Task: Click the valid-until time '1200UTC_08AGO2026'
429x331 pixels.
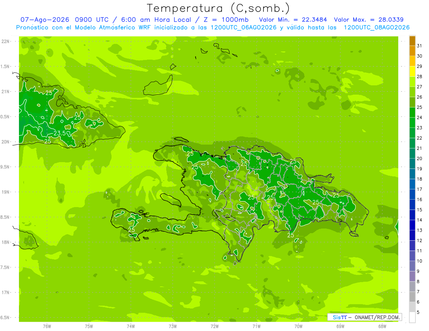Action: coord(376,27)
